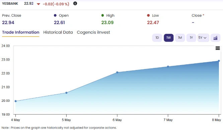This screenshot has height=130, width=223.
Task: Click the 24.00 y-axis label
Action: click(x=6, y=46)
